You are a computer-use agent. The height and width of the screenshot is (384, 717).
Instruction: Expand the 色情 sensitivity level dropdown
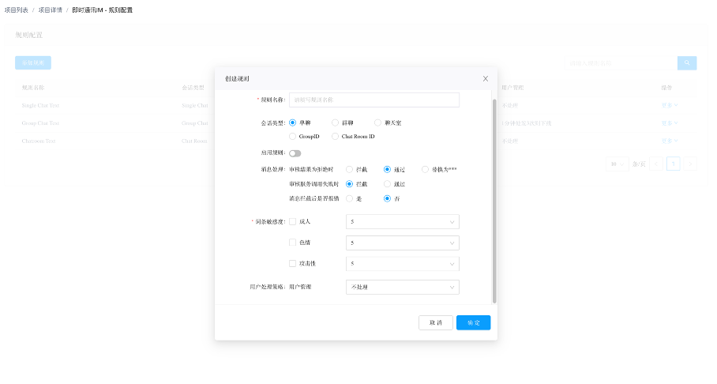pyautogui.click(x=402, y=243)
